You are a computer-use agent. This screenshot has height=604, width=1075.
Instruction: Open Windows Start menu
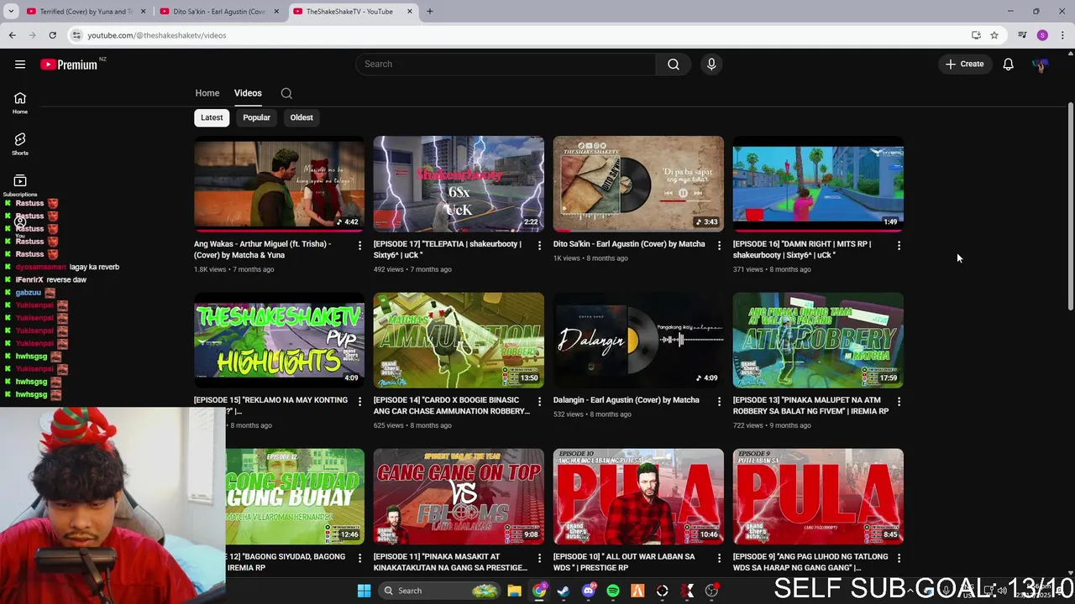tap(364, 591)
